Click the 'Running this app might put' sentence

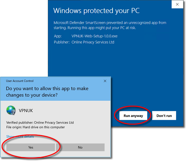pos(102,28)
